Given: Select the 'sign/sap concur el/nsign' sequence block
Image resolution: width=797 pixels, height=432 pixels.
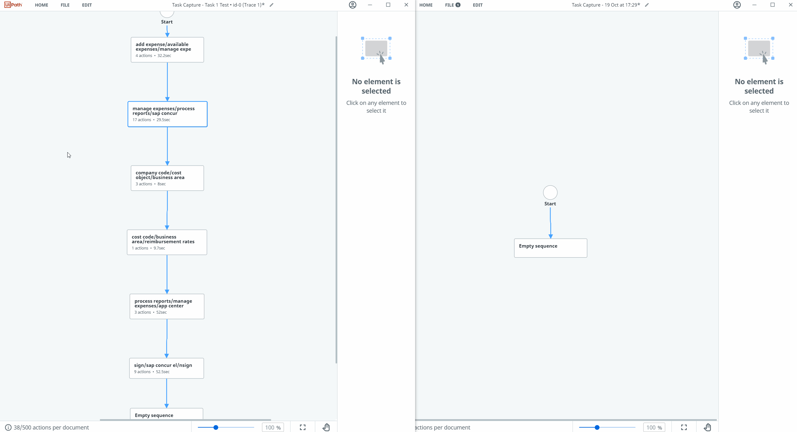Looking at the screenshot, I should 167,368.
